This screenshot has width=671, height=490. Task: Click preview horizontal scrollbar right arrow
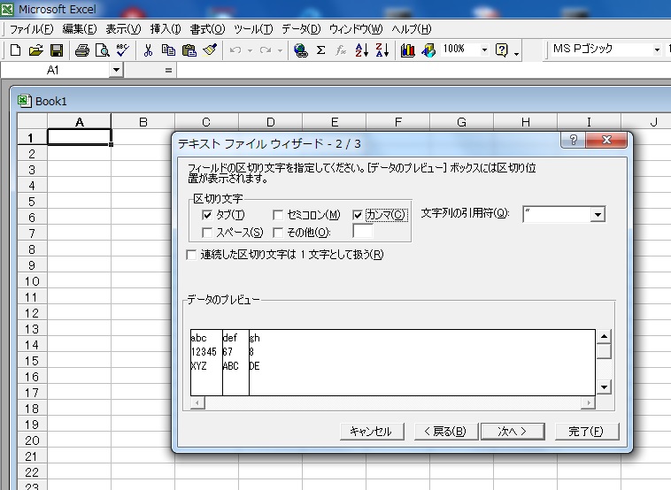(589, 402)
